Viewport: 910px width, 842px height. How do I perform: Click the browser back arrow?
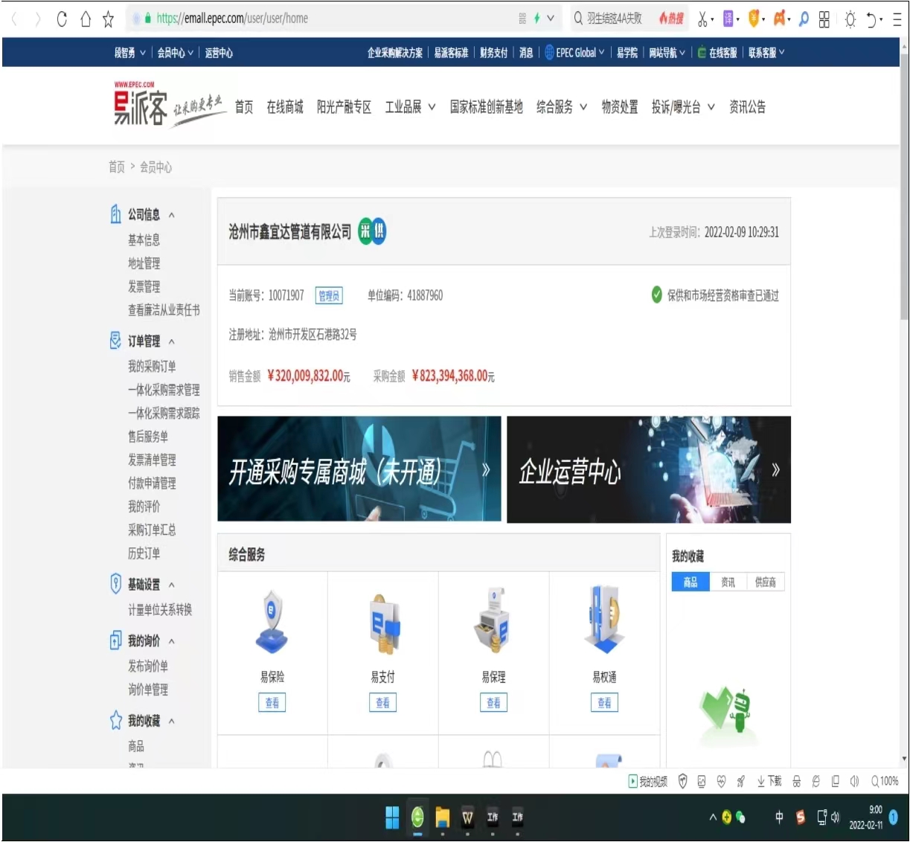(x=14, y=19)
